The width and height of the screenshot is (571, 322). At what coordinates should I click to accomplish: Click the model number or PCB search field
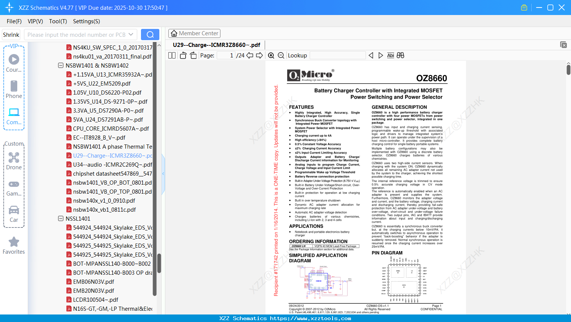point(76,35)
